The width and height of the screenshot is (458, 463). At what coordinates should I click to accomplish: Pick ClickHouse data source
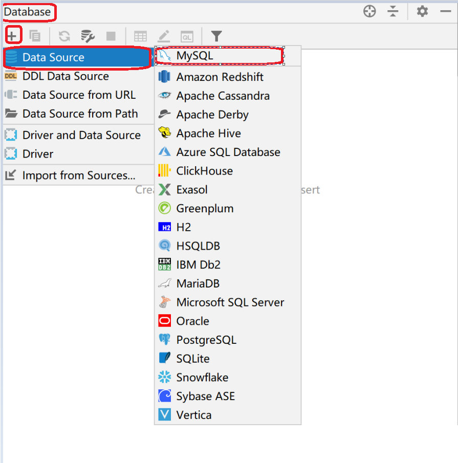coord(228,171)
